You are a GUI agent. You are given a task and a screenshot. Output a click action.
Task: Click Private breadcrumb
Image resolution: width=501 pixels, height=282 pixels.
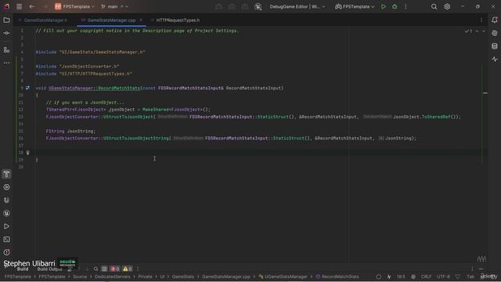pyautogui.click(x=146, y=277)
